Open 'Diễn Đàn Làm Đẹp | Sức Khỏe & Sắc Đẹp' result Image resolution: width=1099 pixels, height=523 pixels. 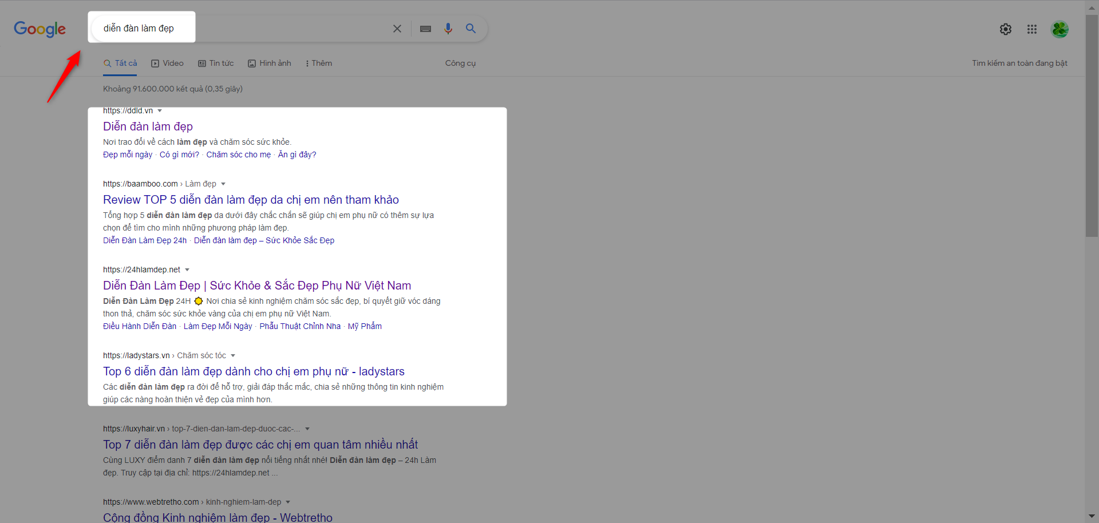pyautogui.click(x=257, y=286)
